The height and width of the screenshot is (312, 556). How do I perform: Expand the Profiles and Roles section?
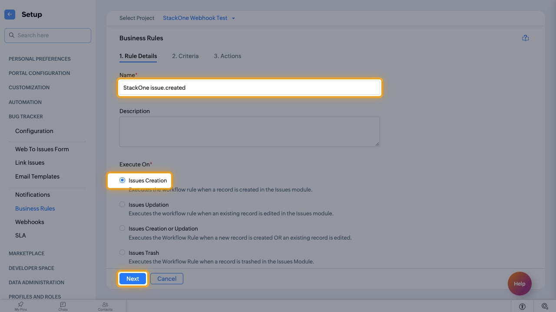click(35, 297)
